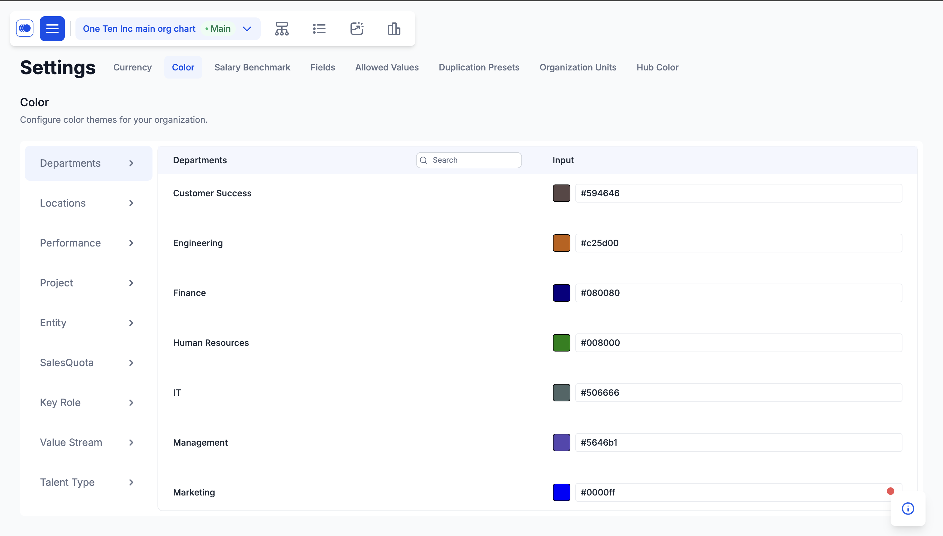Expand the Performance color category

point(89,243)
